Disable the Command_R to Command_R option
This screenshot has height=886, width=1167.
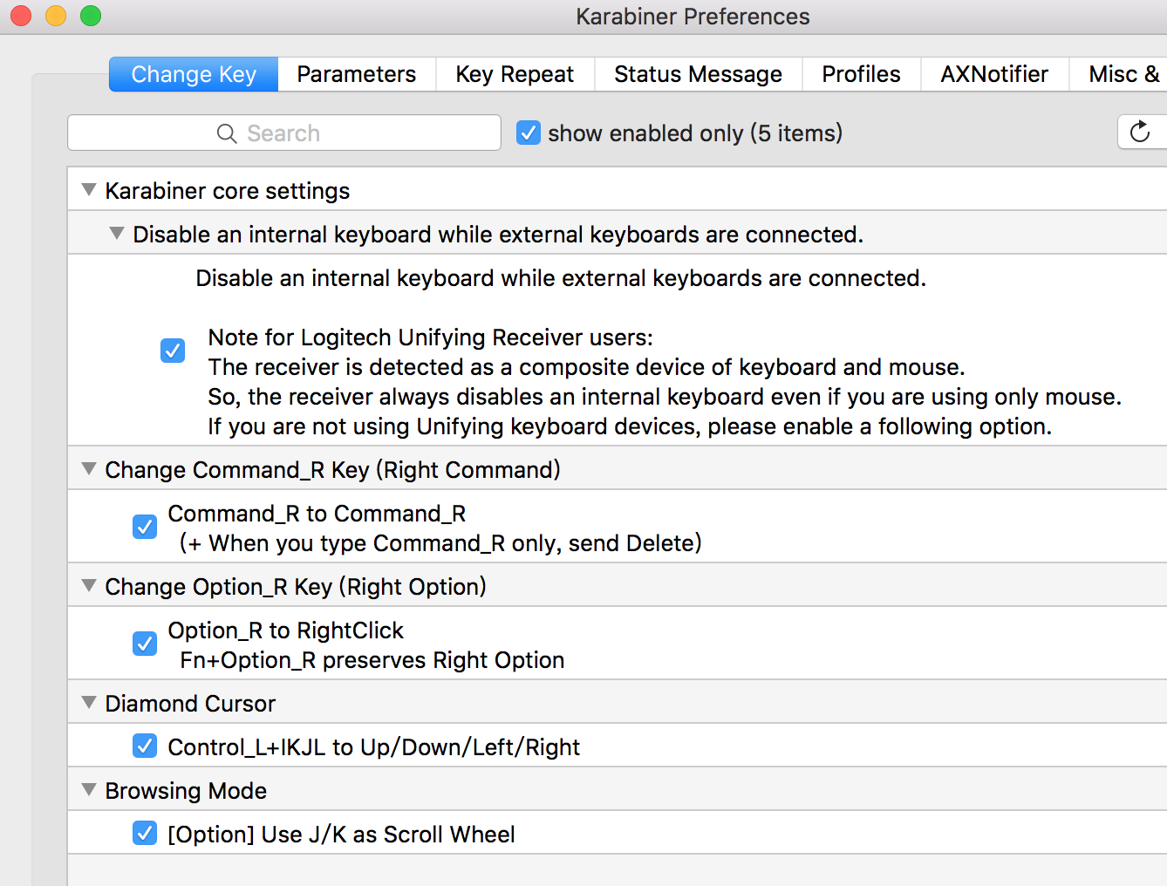pyautogui.click(x=145, y=528)
